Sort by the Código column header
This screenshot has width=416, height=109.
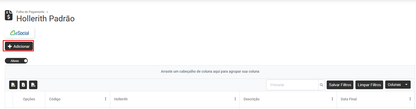tap(55, 99)
